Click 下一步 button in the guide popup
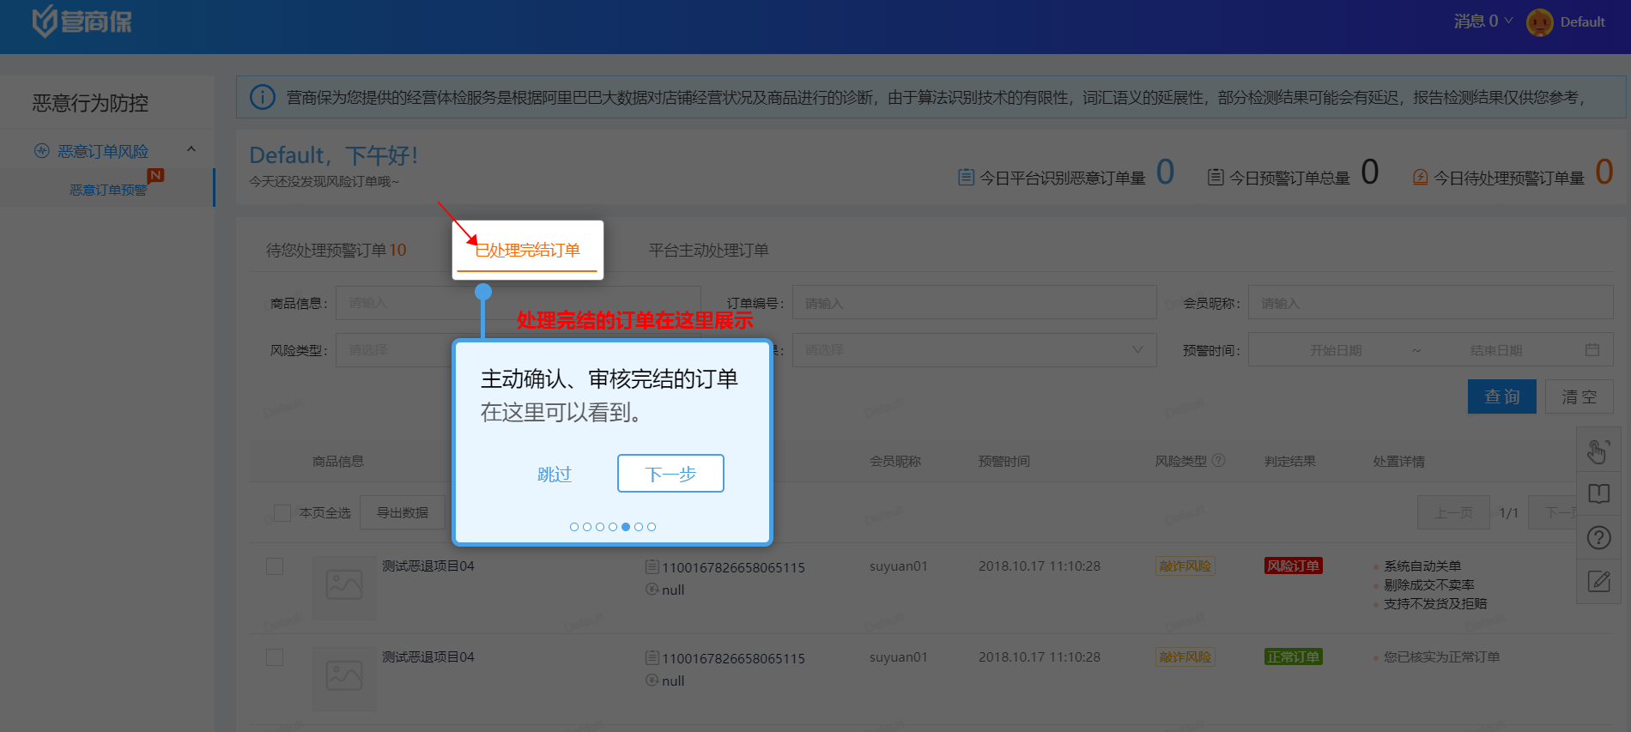The image size is (1631, 732). click(x=670, y=474)
